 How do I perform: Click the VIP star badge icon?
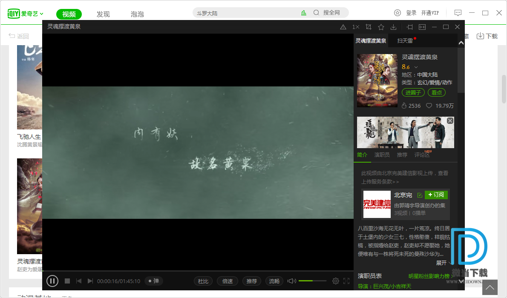(x=398, y=13)
